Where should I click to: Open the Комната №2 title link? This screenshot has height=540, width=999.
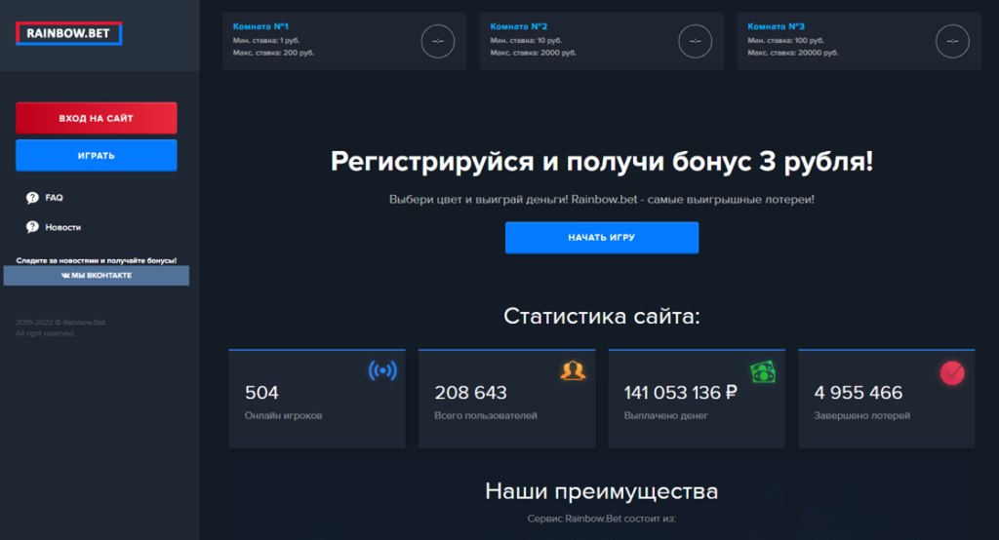(519, 26)
